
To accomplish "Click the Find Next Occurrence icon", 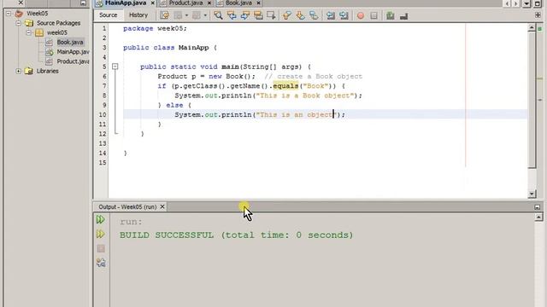I will click(245, 15).
